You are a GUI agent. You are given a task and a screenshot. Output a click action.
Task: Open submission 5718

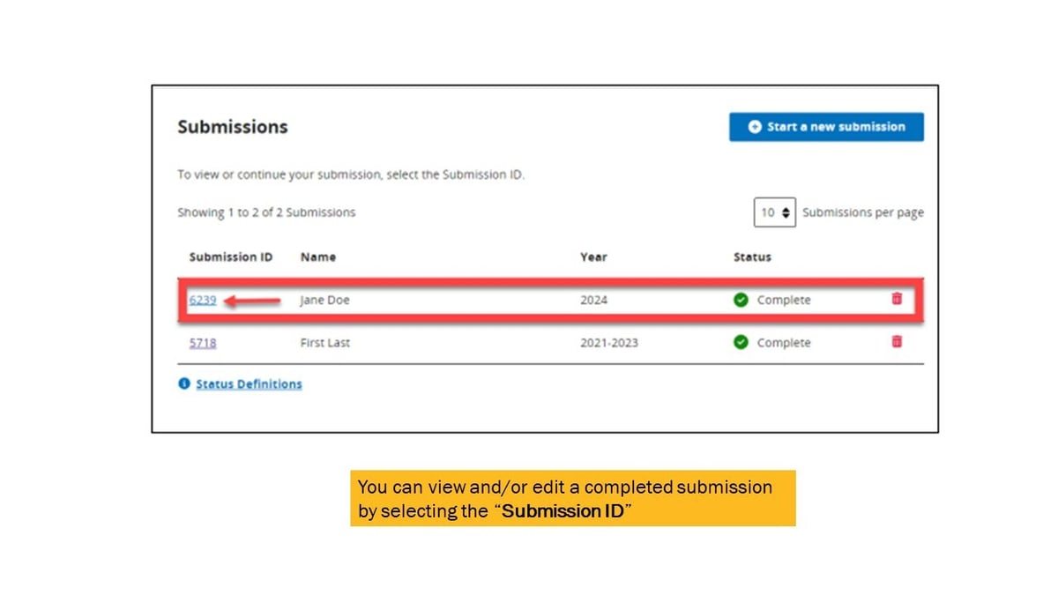click(202, 343)
